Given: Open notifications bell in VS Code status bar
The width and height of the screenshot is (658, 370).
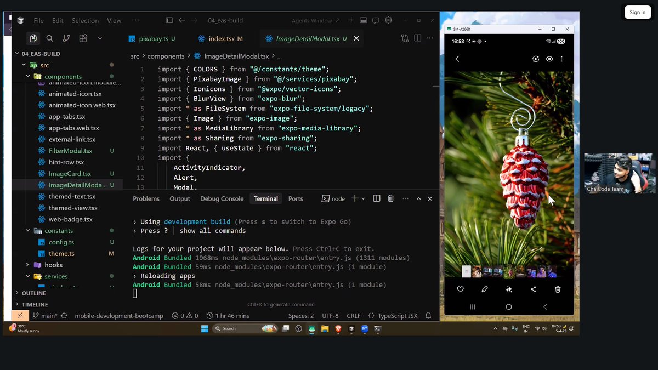Looking at the screenshot, I should 428,316.
